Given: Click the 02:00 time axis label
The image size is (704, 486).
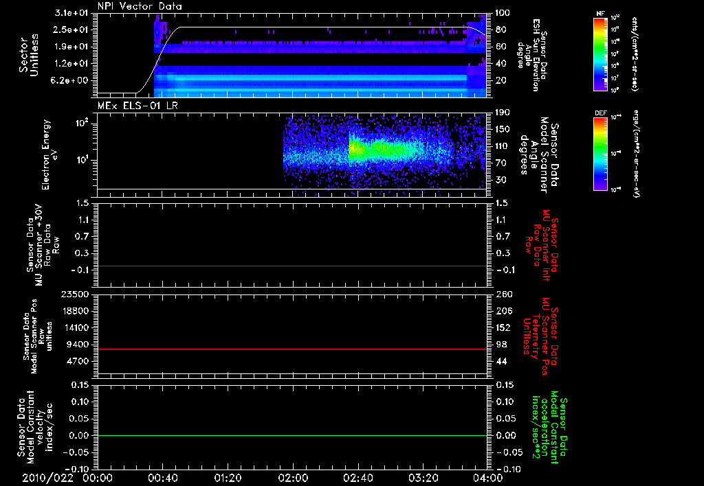Looking at the screenshot, I should pos(293,478).
